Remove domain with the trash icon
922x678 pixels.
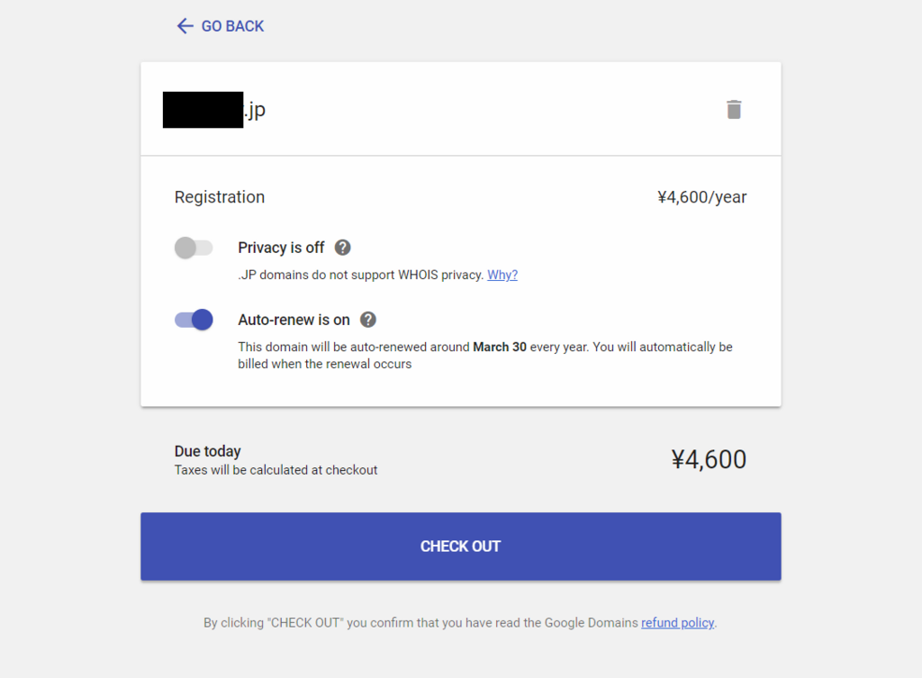[734, 109]
